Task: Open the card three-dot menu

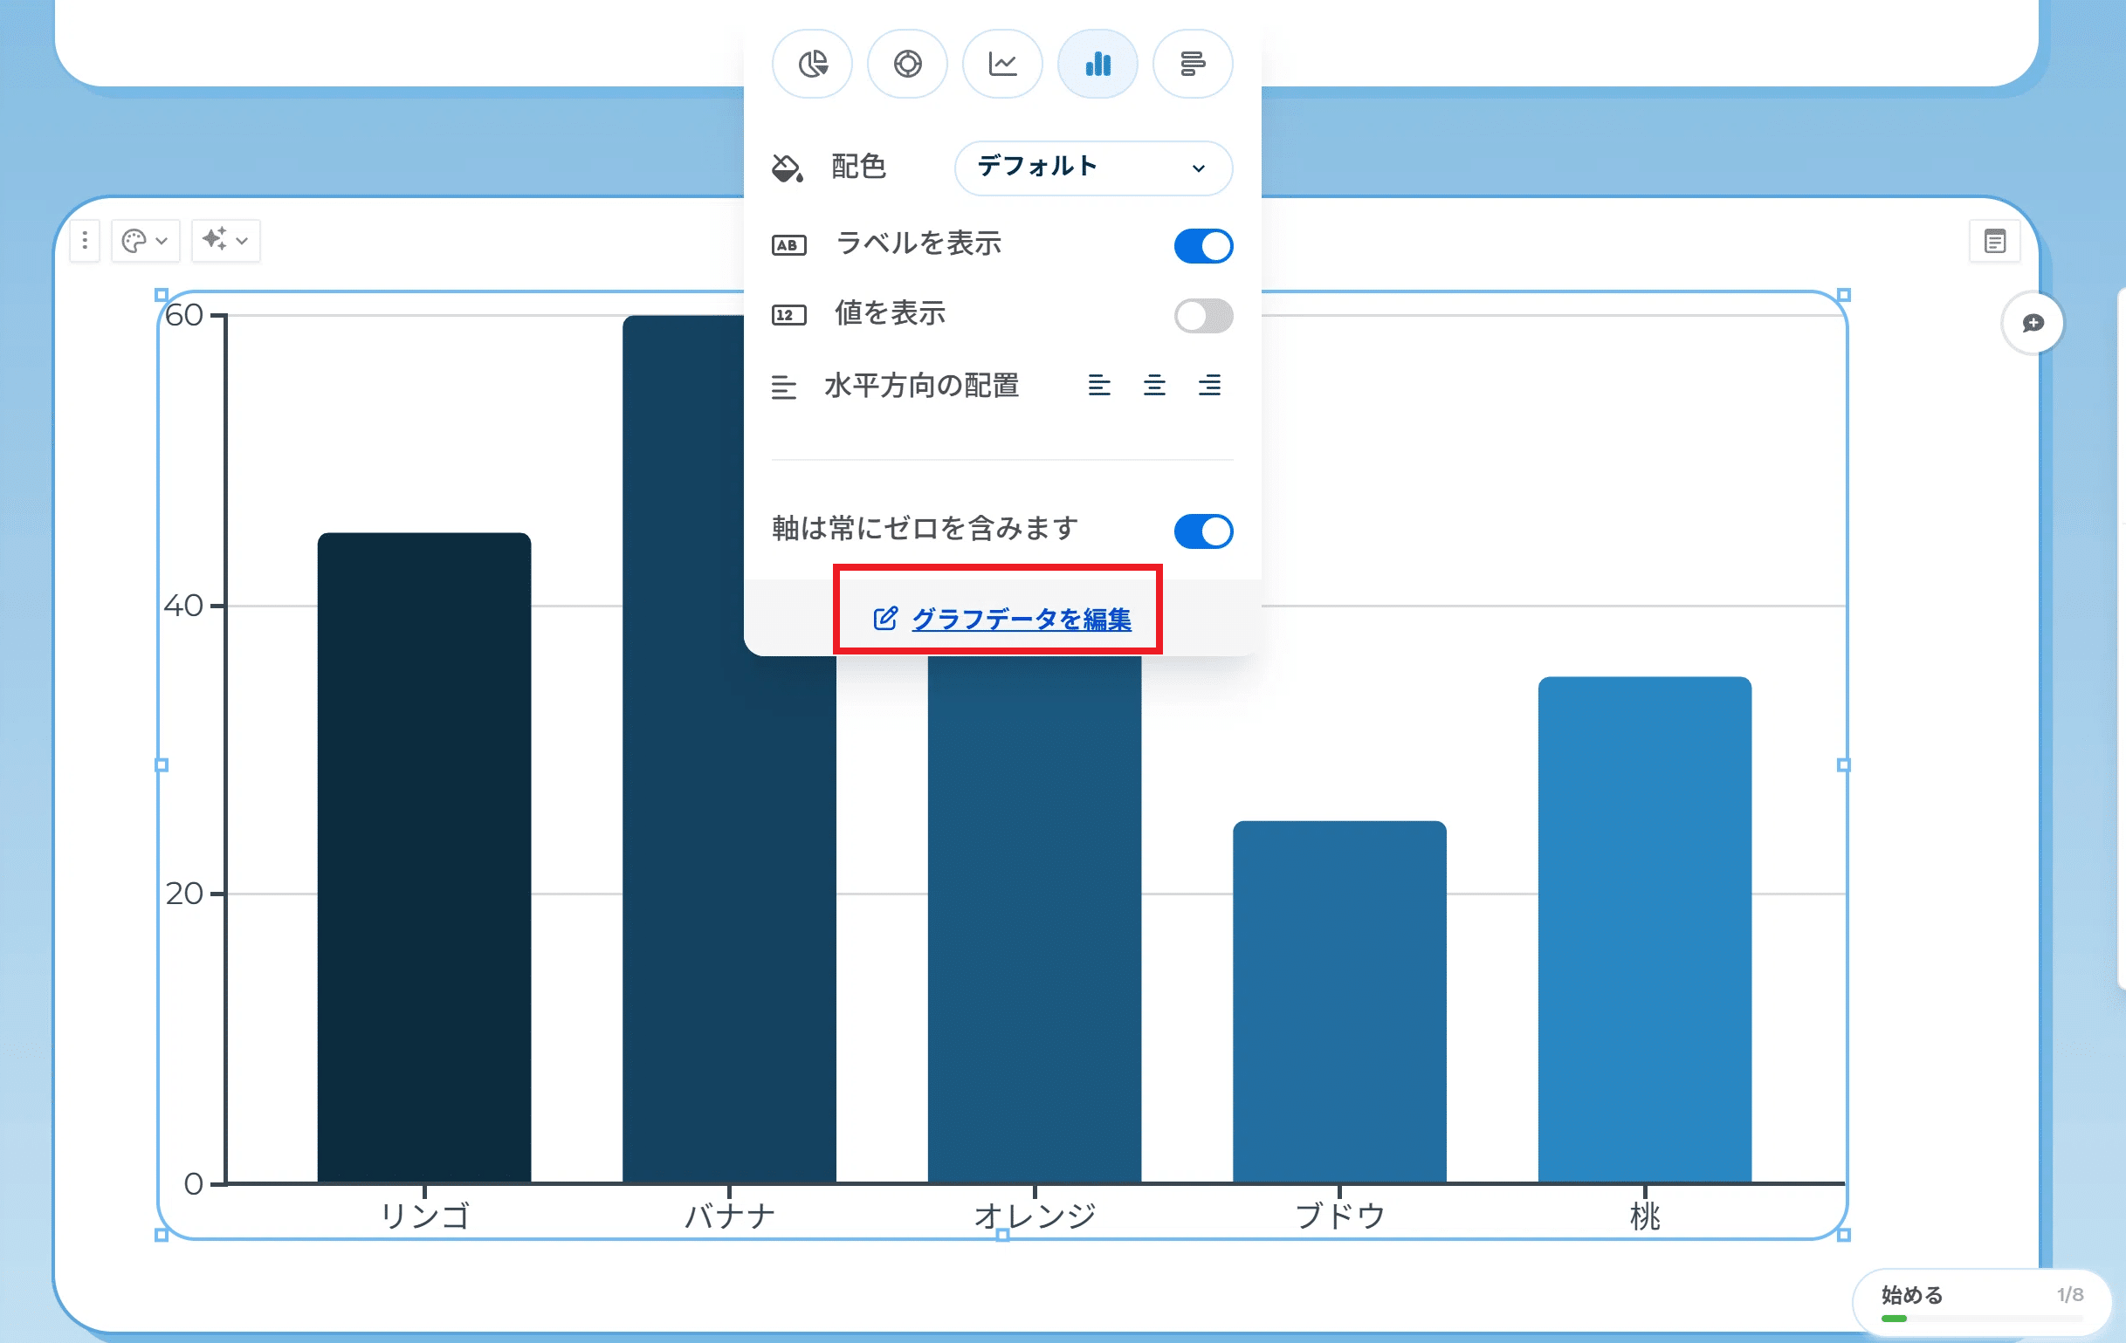Action: pos(85,240)
